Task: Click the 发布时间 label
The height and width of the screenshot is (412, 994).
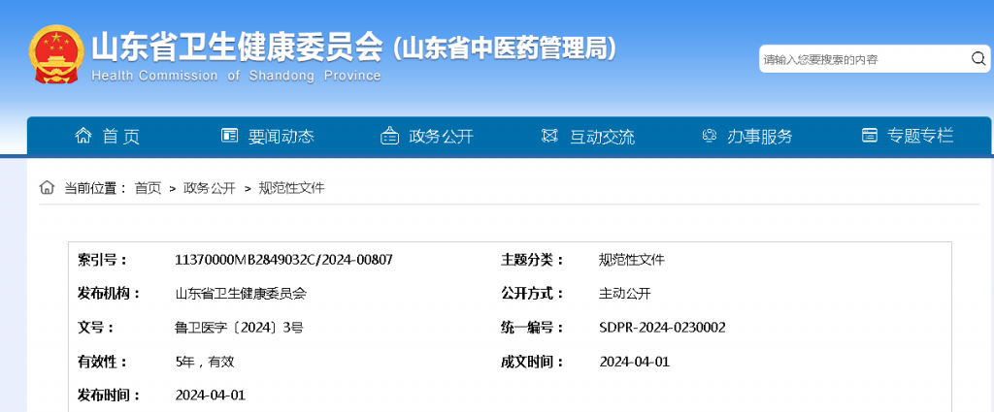Action: [109, 396]
